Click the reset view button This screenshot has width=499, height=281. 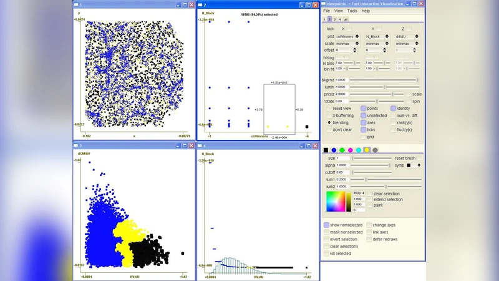click(x=329, y=109)
